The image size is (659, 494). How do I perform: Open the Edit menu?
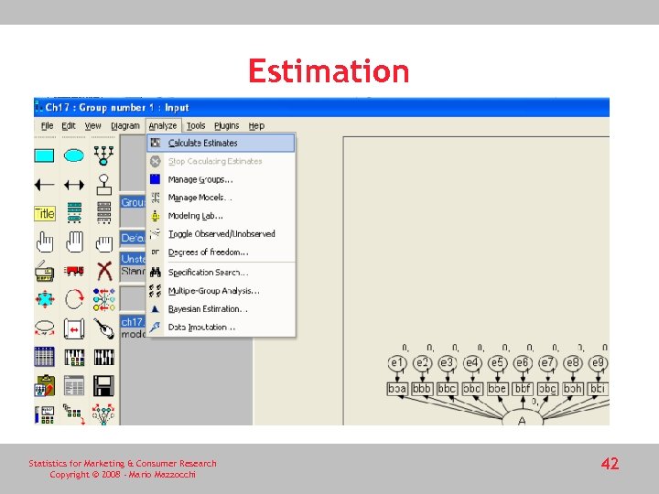[x=69, y=125]
